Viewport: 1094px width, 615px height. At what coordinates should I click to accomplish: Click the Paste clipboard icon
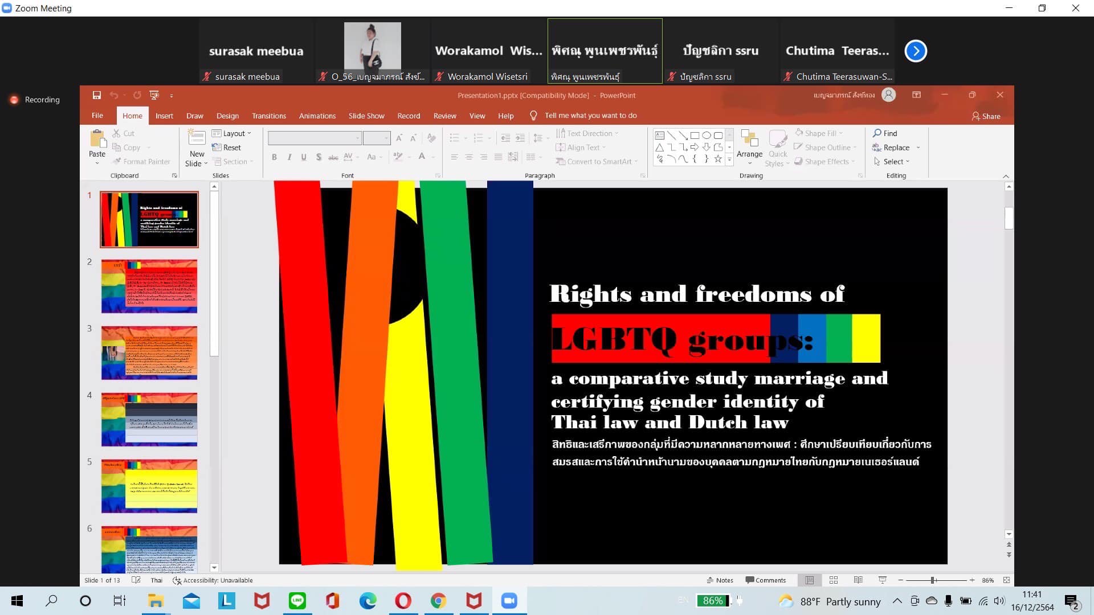pos(97,140)
